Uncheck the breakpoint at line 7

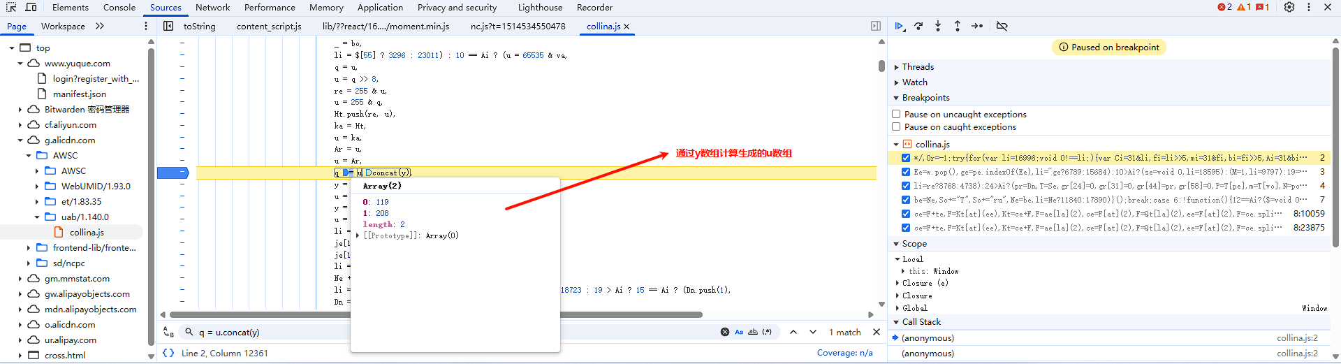point(906,200)
